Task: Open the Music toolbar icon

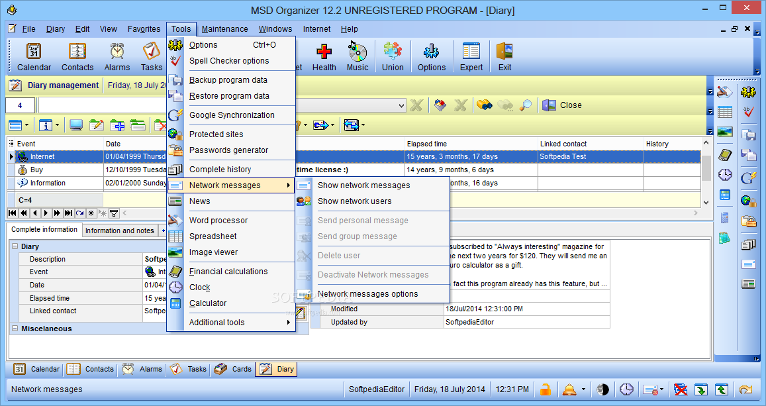Action: pyautogui.click(x=358, y=57)
